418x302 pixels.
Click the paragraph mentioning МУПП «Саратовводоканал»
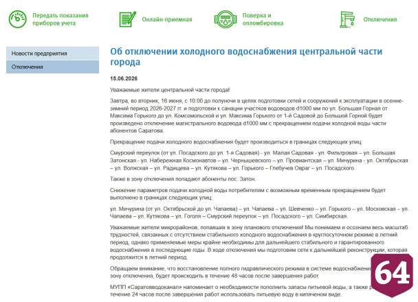click(x=240, y=291)
